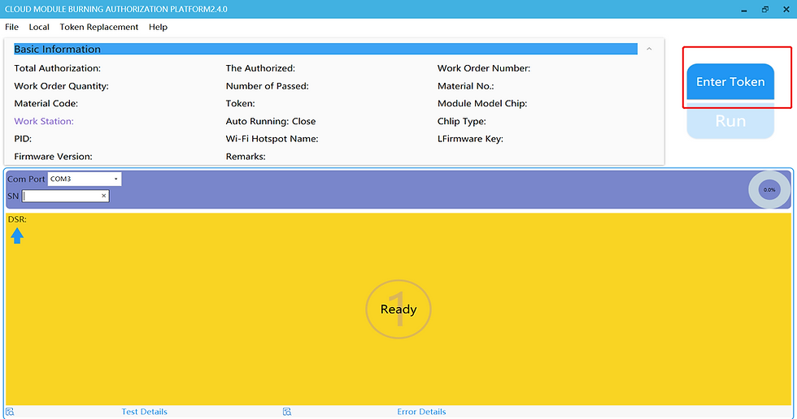The width and height of the screenshot is (797, 419).
Task: Collapse the Basic Information panel
Action: (x=649, y=49)
